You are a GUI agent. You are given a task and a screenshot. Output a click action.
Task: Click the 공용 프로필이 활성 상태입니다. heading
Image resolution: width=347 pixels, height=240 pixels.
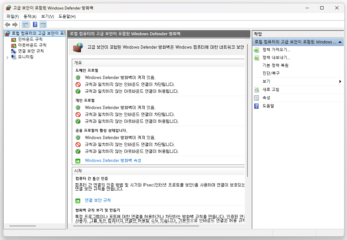[101, 130]
